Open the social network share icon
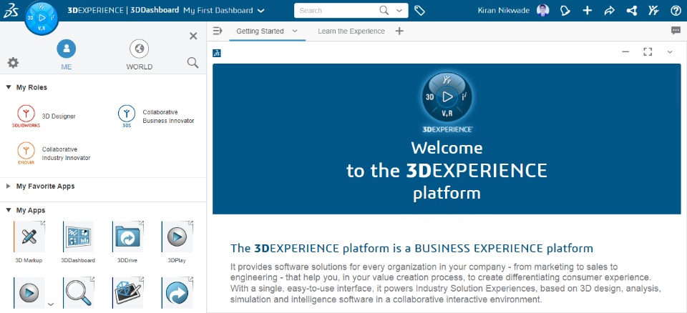Screen dimensions: 687x313 tap(631, 11)
